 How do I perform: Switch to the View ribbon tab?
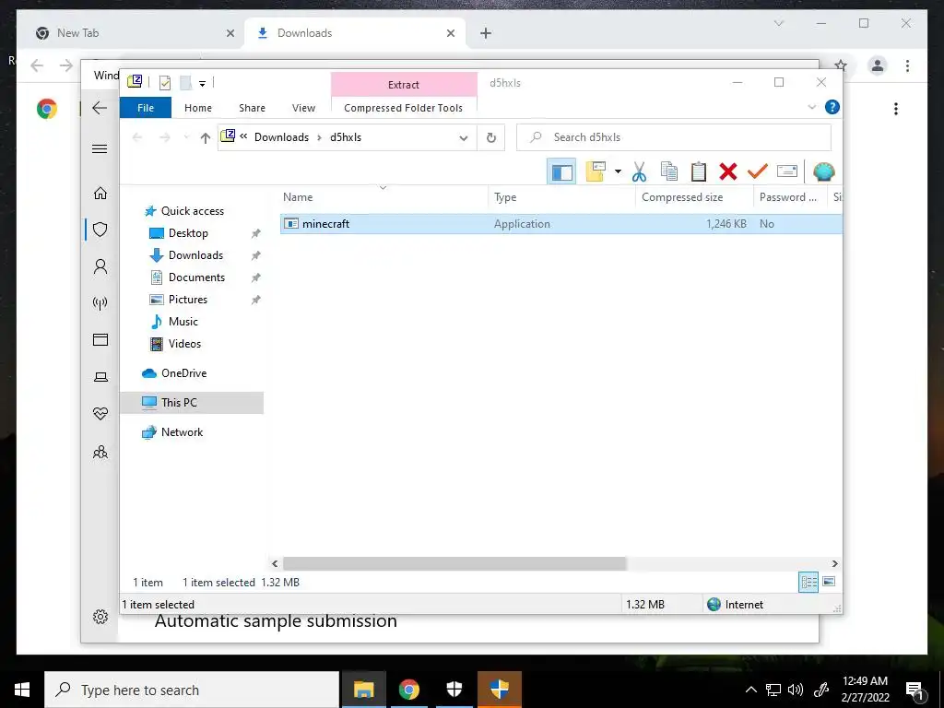[x=303, y=108]
